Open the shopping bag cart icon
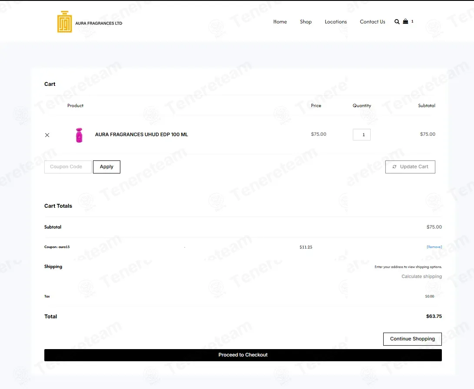This screenshot has width=474, height=389. [x=405, y=21]
